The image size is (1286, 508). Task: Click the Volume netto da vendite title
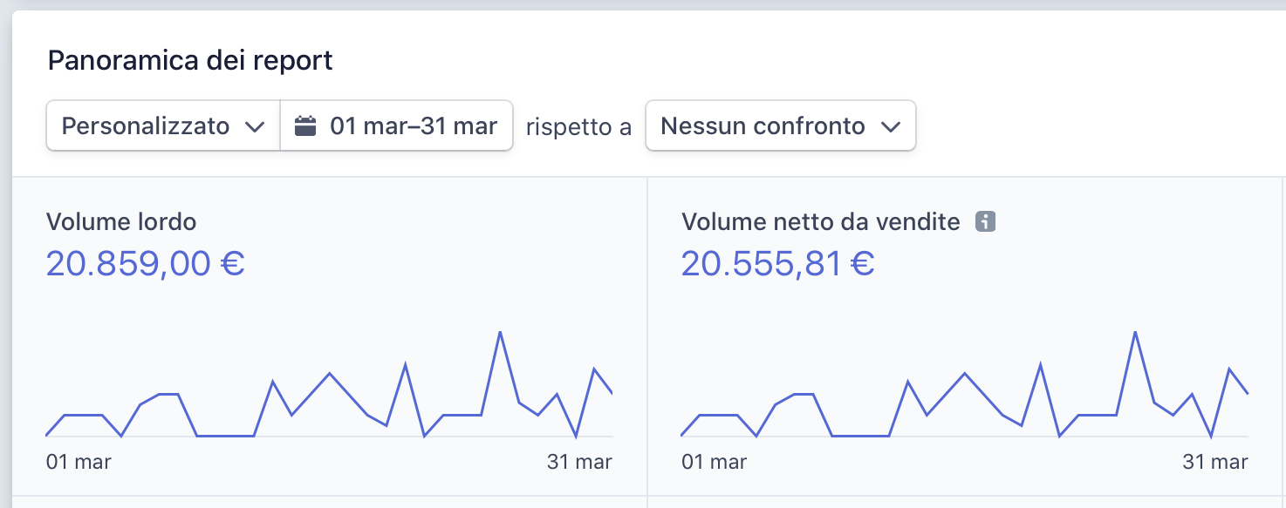[x=821, y=222]
